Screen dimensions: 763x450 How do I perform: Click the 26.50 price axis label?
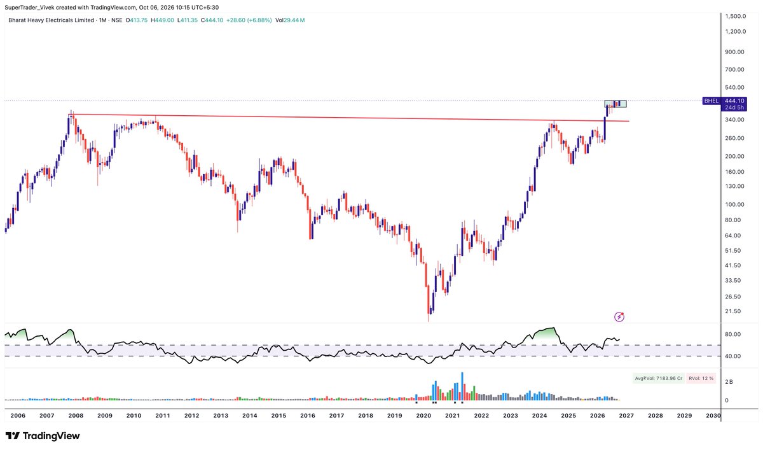click(x=732, y=297)
